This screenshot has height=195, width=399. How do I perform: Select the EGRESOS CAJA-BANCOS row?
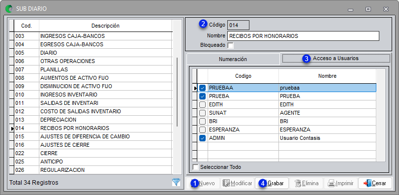[93, 44]
